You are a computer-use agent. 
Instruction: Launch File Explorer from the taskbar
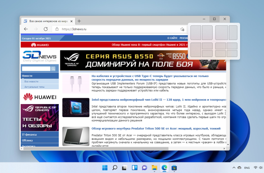[154, 168]
